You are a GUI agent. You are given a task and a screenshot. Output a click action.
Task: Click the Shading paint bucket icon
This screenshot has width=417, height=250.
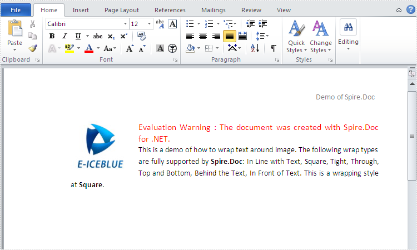[x=190, y=48]
